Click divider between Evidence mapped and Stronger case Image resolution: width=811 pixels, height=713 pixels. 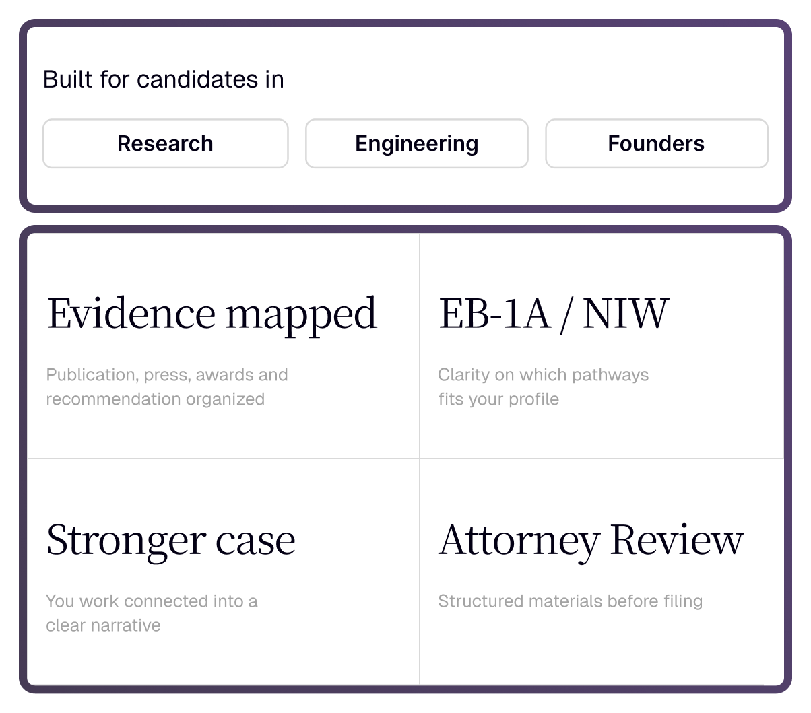(x=223, y=459)
